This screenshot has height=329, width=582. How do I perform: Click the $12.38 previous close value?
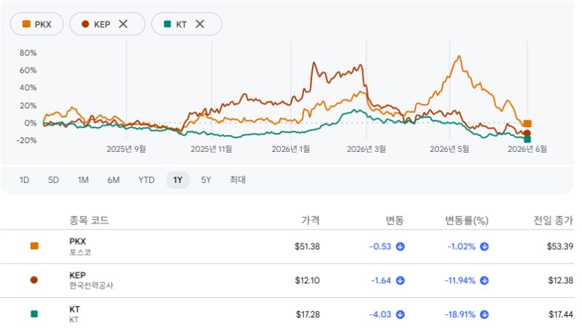tap(560, 280)
